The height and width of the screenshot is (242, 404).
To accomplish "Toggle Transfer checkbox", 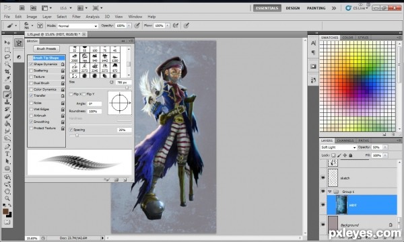I will (x=31, y=95).
